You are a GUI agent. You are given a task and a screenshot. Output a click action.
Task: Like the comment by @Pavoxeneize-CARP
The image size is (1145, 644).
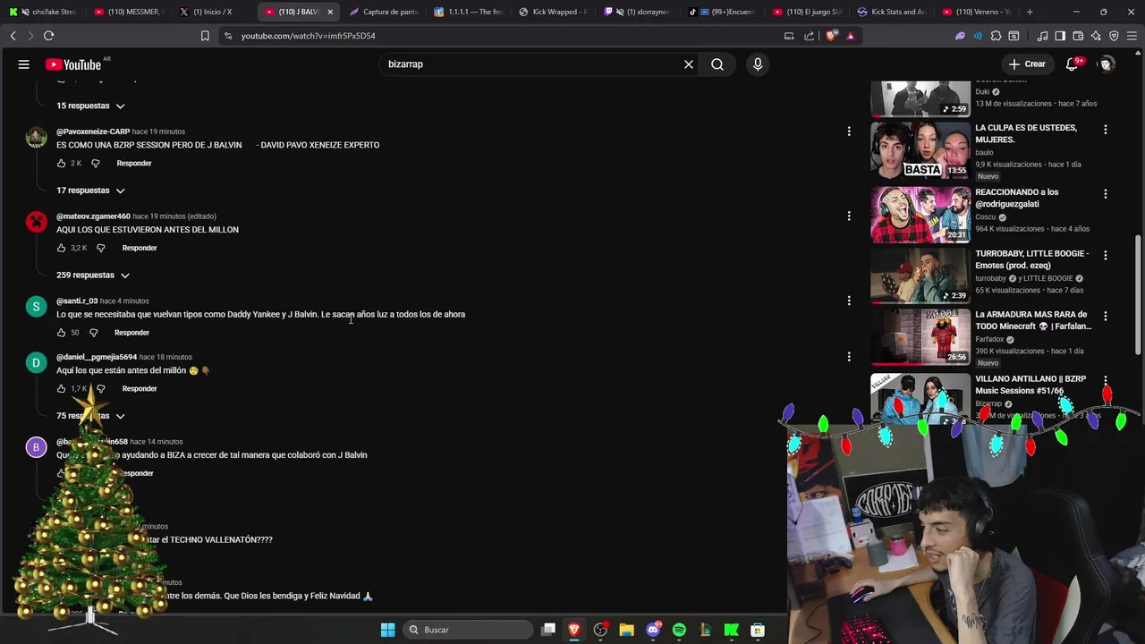tap(61, 164)
